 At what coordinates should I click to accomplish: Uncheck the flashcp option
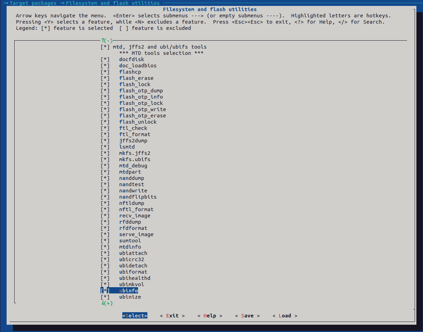point(105,72)
